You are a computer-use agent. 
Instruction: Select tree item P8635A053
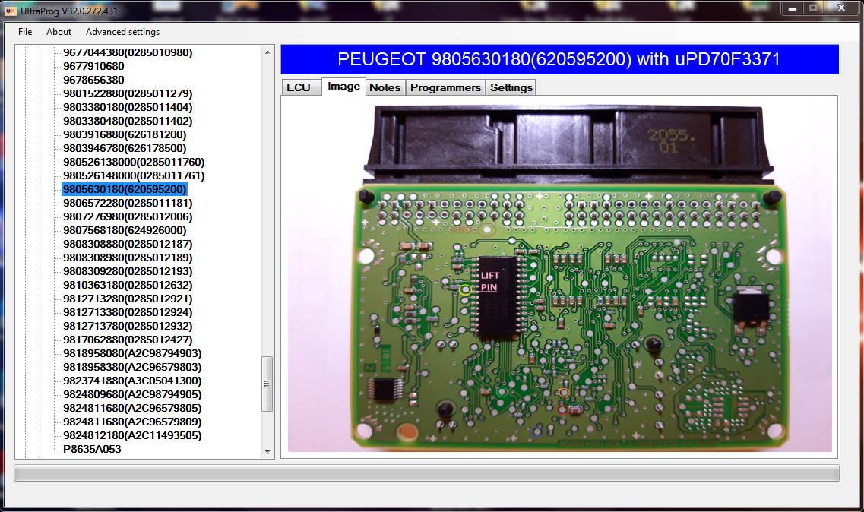click(x=92, y=449)
